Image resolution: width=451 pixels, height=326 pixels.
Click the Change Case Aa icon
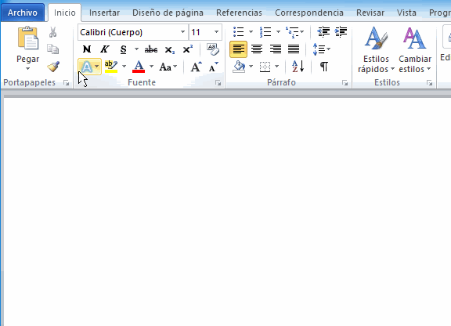(165, 67)
